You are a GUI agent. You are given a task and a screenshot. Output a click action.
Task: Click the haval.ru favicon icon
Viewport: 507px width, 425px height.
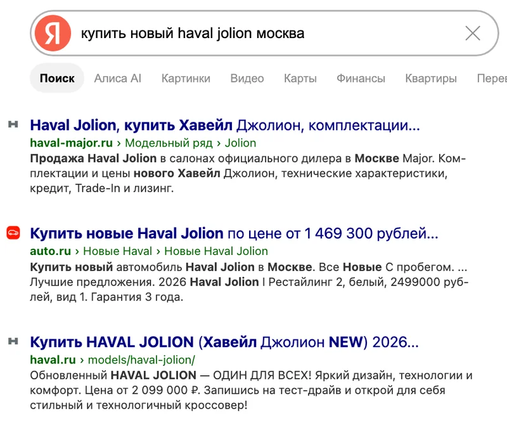click(x=13, y=341)
